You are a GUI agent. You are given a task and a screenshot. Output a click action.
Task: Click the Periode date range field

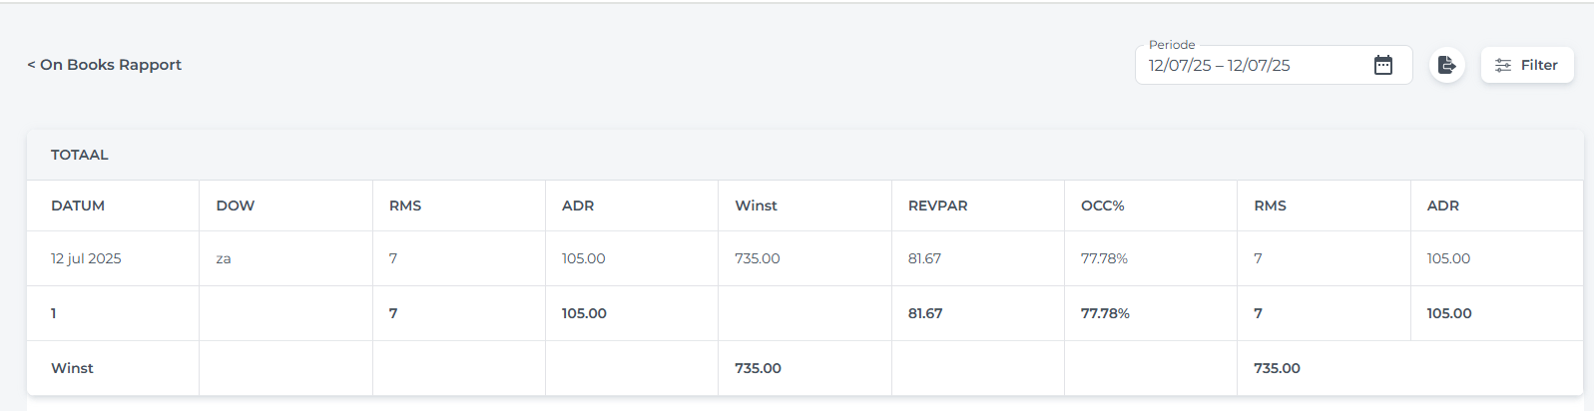[1274, 65]
